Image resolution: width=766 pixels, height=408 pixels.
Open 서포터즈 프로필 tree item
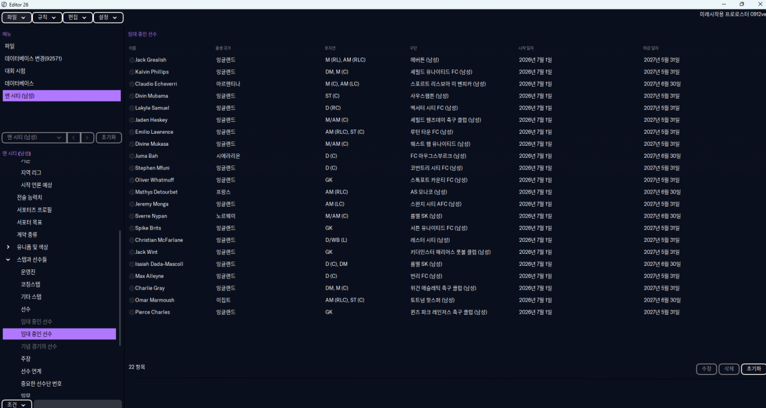point(34,210)
